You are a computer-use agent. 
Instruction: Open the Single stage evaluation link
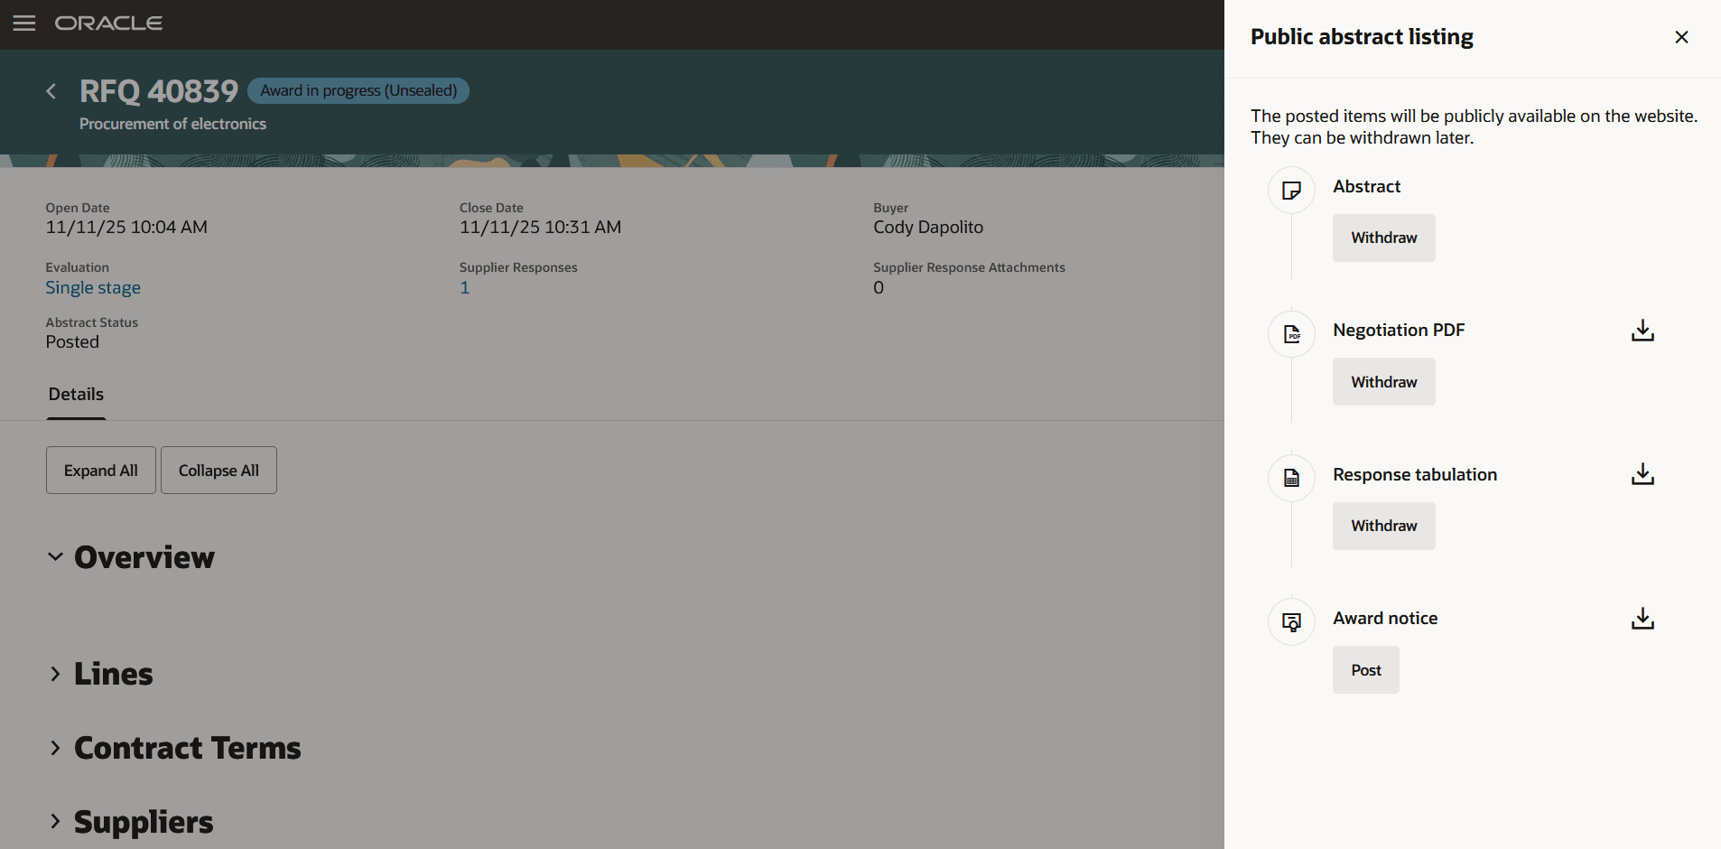pyautogui.click(x=93, y=287)
